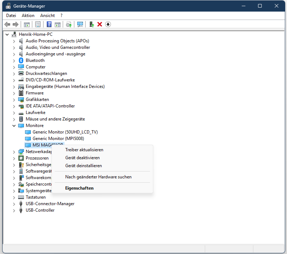Click the Generic Monitor (MPI5008) monitor icon

coord(28,139)
